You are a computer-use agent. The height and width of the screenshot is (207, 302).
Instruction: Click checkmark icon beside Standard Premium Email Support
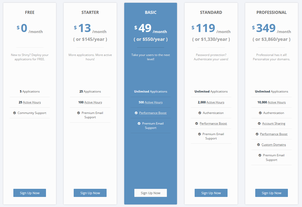point(199,134)
